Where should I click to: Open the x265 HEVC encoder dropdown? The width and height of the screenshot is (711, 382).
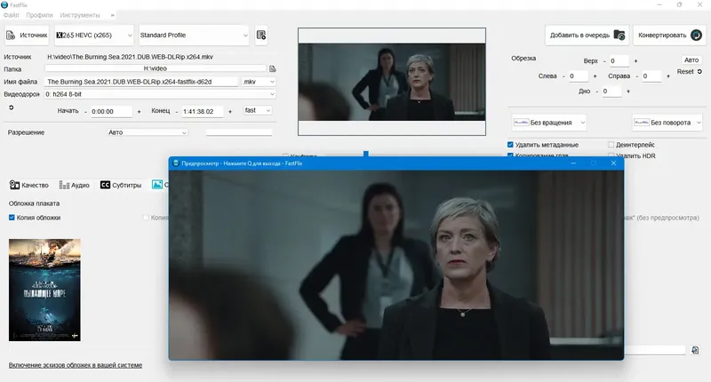tap(94, 36)
